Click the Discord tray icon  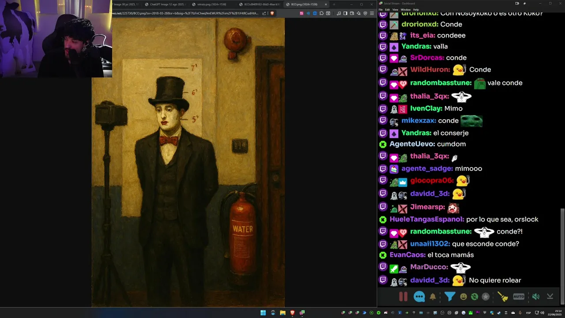[386, 313]
